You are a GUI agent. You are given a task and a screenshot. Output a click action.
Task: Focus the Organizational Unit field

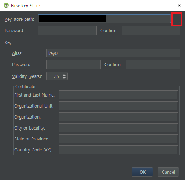click(x=118, y=106)
